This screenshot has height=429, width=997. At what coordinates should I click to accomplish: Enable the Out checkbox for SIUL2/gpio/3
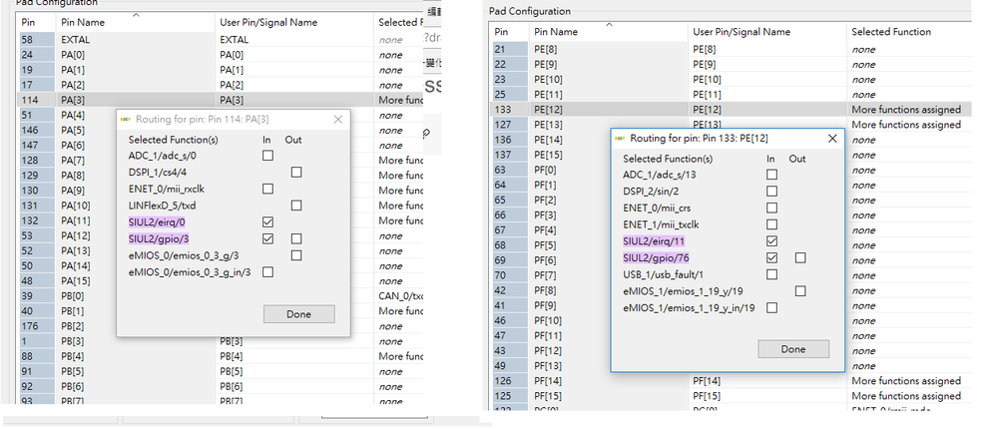(x=296, y=238)
